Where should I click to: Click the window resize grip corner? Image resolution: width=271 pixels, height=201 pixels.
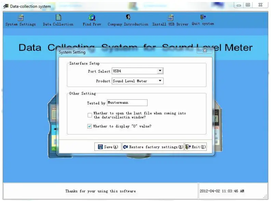[265, 197]
